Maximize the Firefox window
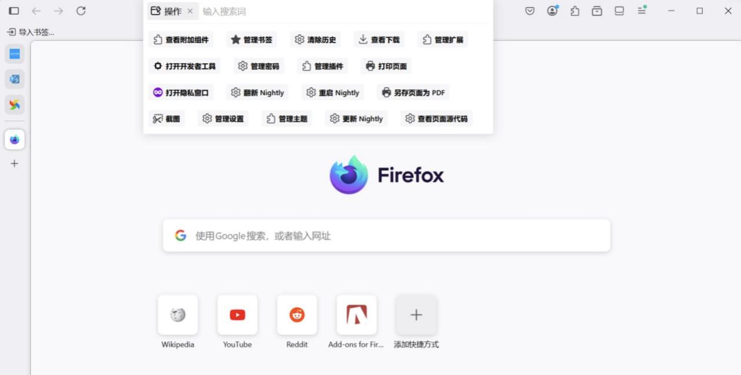The width and height of the screenshot is (741, 375). click(699, 11)
